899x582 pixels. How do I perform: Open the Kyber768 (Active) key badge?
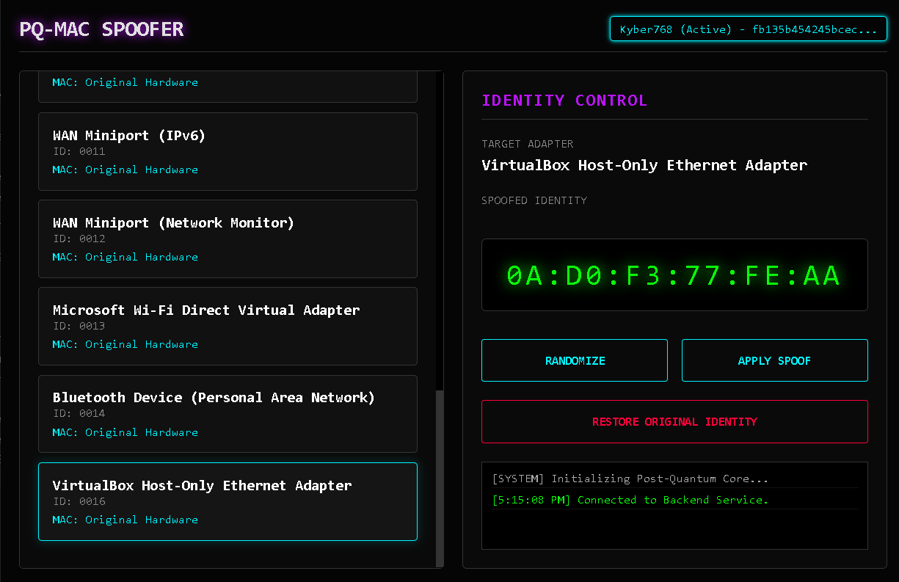pos(748,29)
